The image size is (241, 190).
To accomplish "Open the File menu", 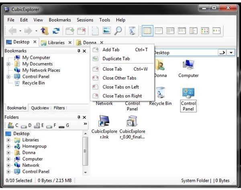I will point(11,20).
